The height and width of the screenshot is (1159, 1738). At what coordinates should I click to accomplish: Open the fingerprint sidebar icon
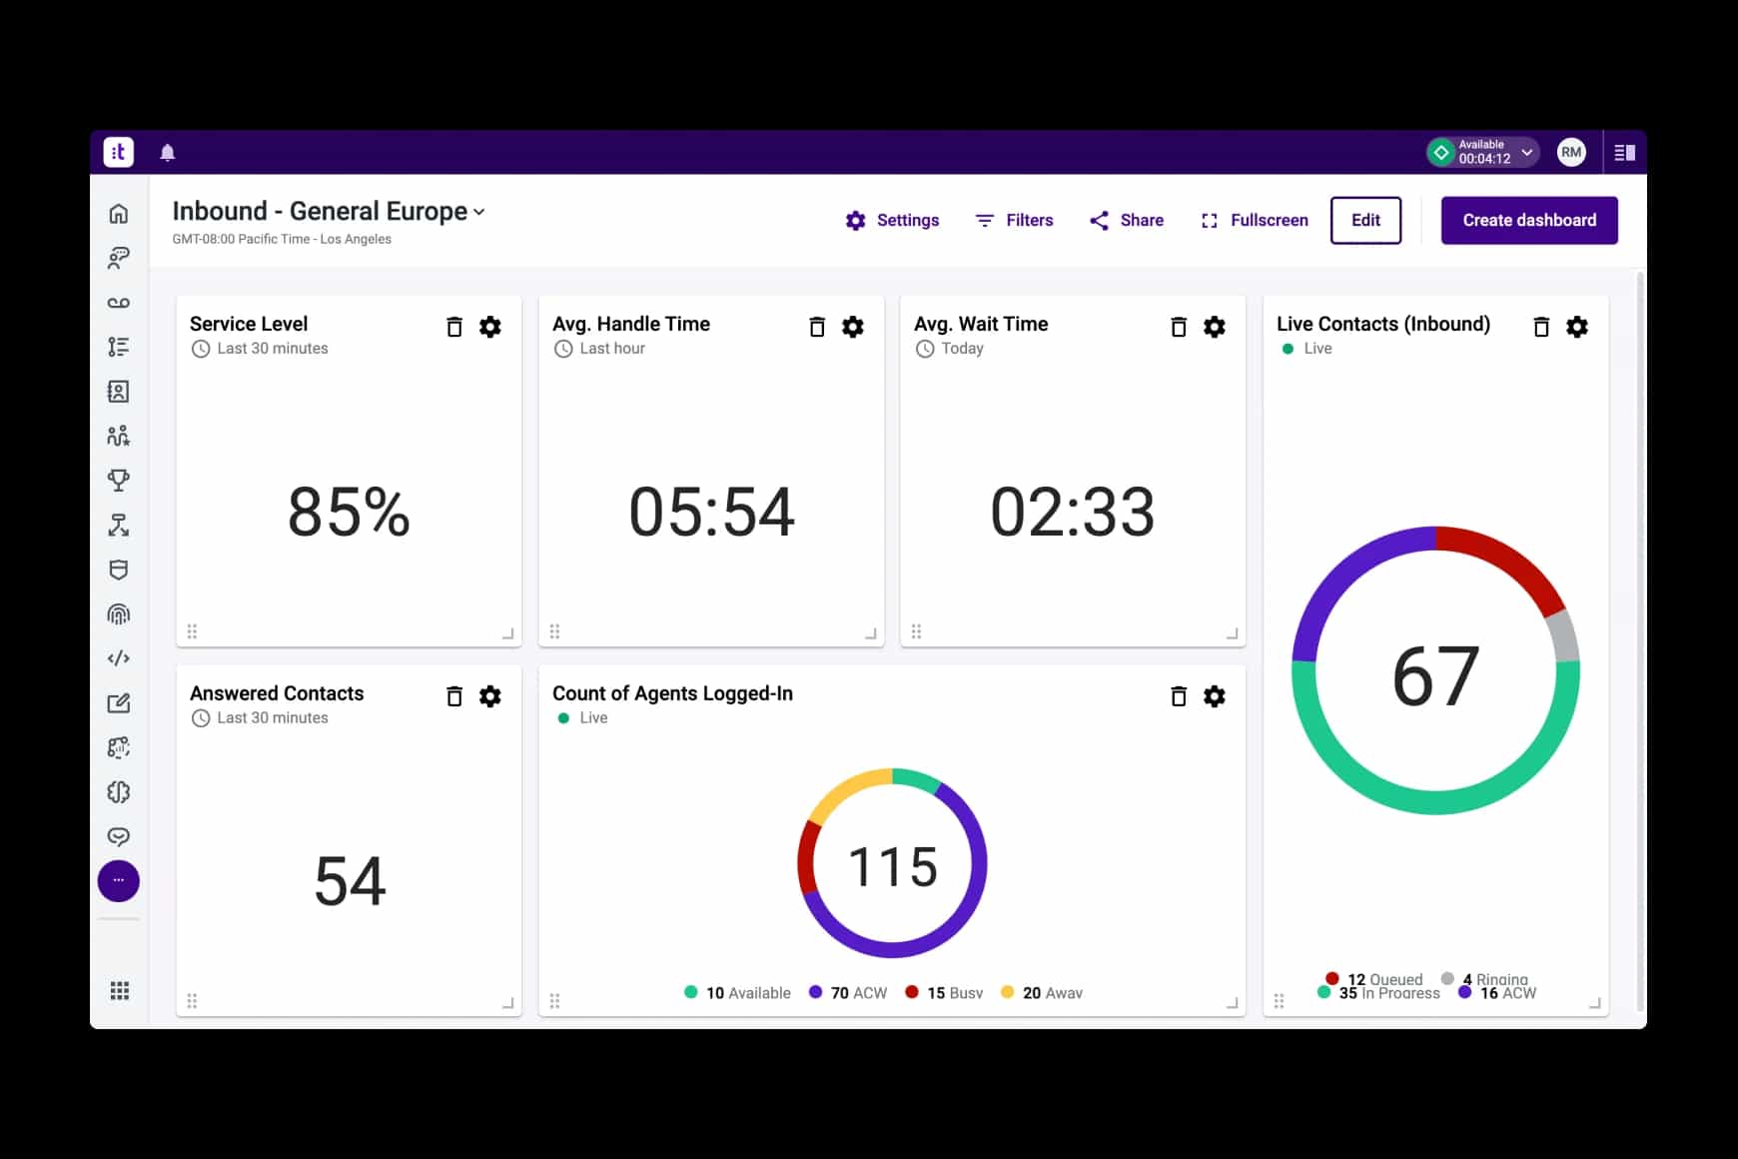point(119,614)
